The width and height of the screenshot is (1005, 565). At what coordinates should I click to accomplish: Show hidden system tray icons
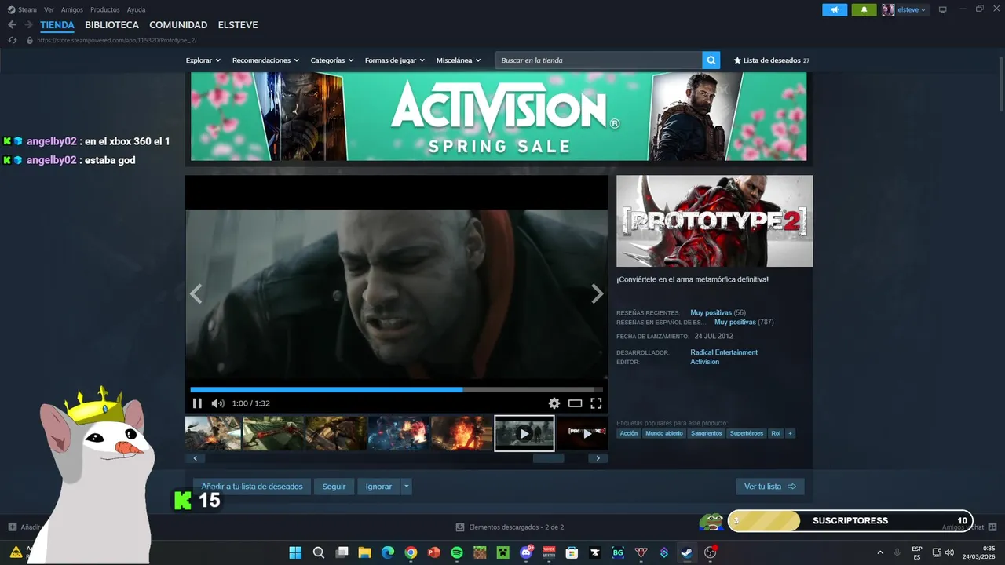tap(880, 552)
